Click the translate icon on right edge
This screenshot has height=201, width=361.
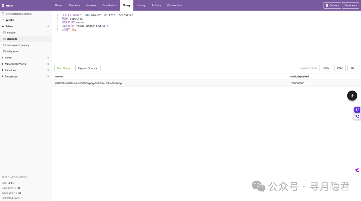357,117
